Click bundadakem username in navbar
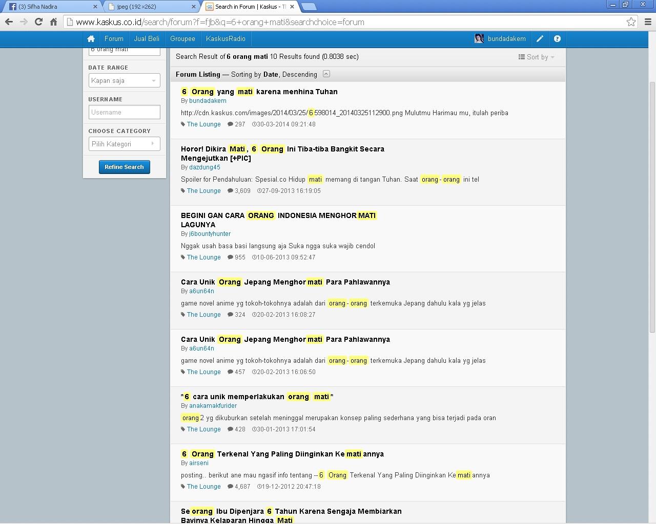The width and height of the screenshot is (656, 524). [x=506, y=39]
